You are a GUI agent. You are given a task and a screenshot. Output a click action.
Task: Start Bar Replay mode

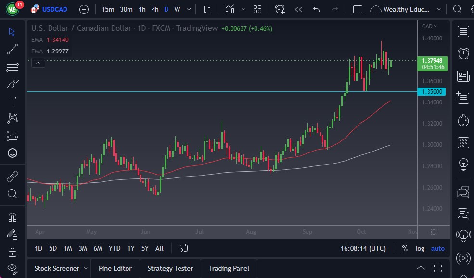point(299,9)
